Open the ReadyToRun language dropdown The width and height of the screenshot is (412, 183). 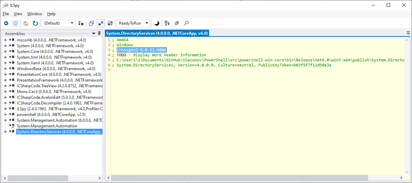(x=134, y=23)
